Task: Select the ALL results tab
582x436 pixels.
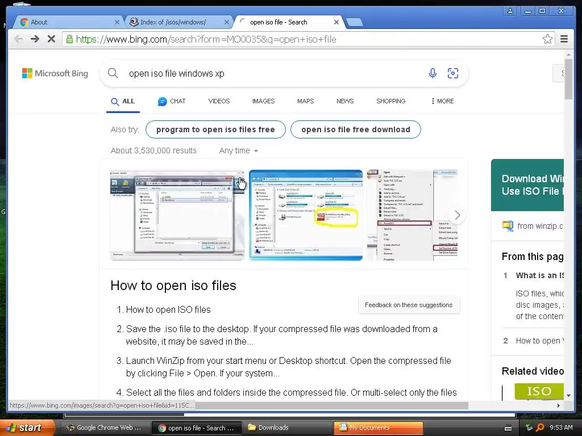Action: (123, 101)
